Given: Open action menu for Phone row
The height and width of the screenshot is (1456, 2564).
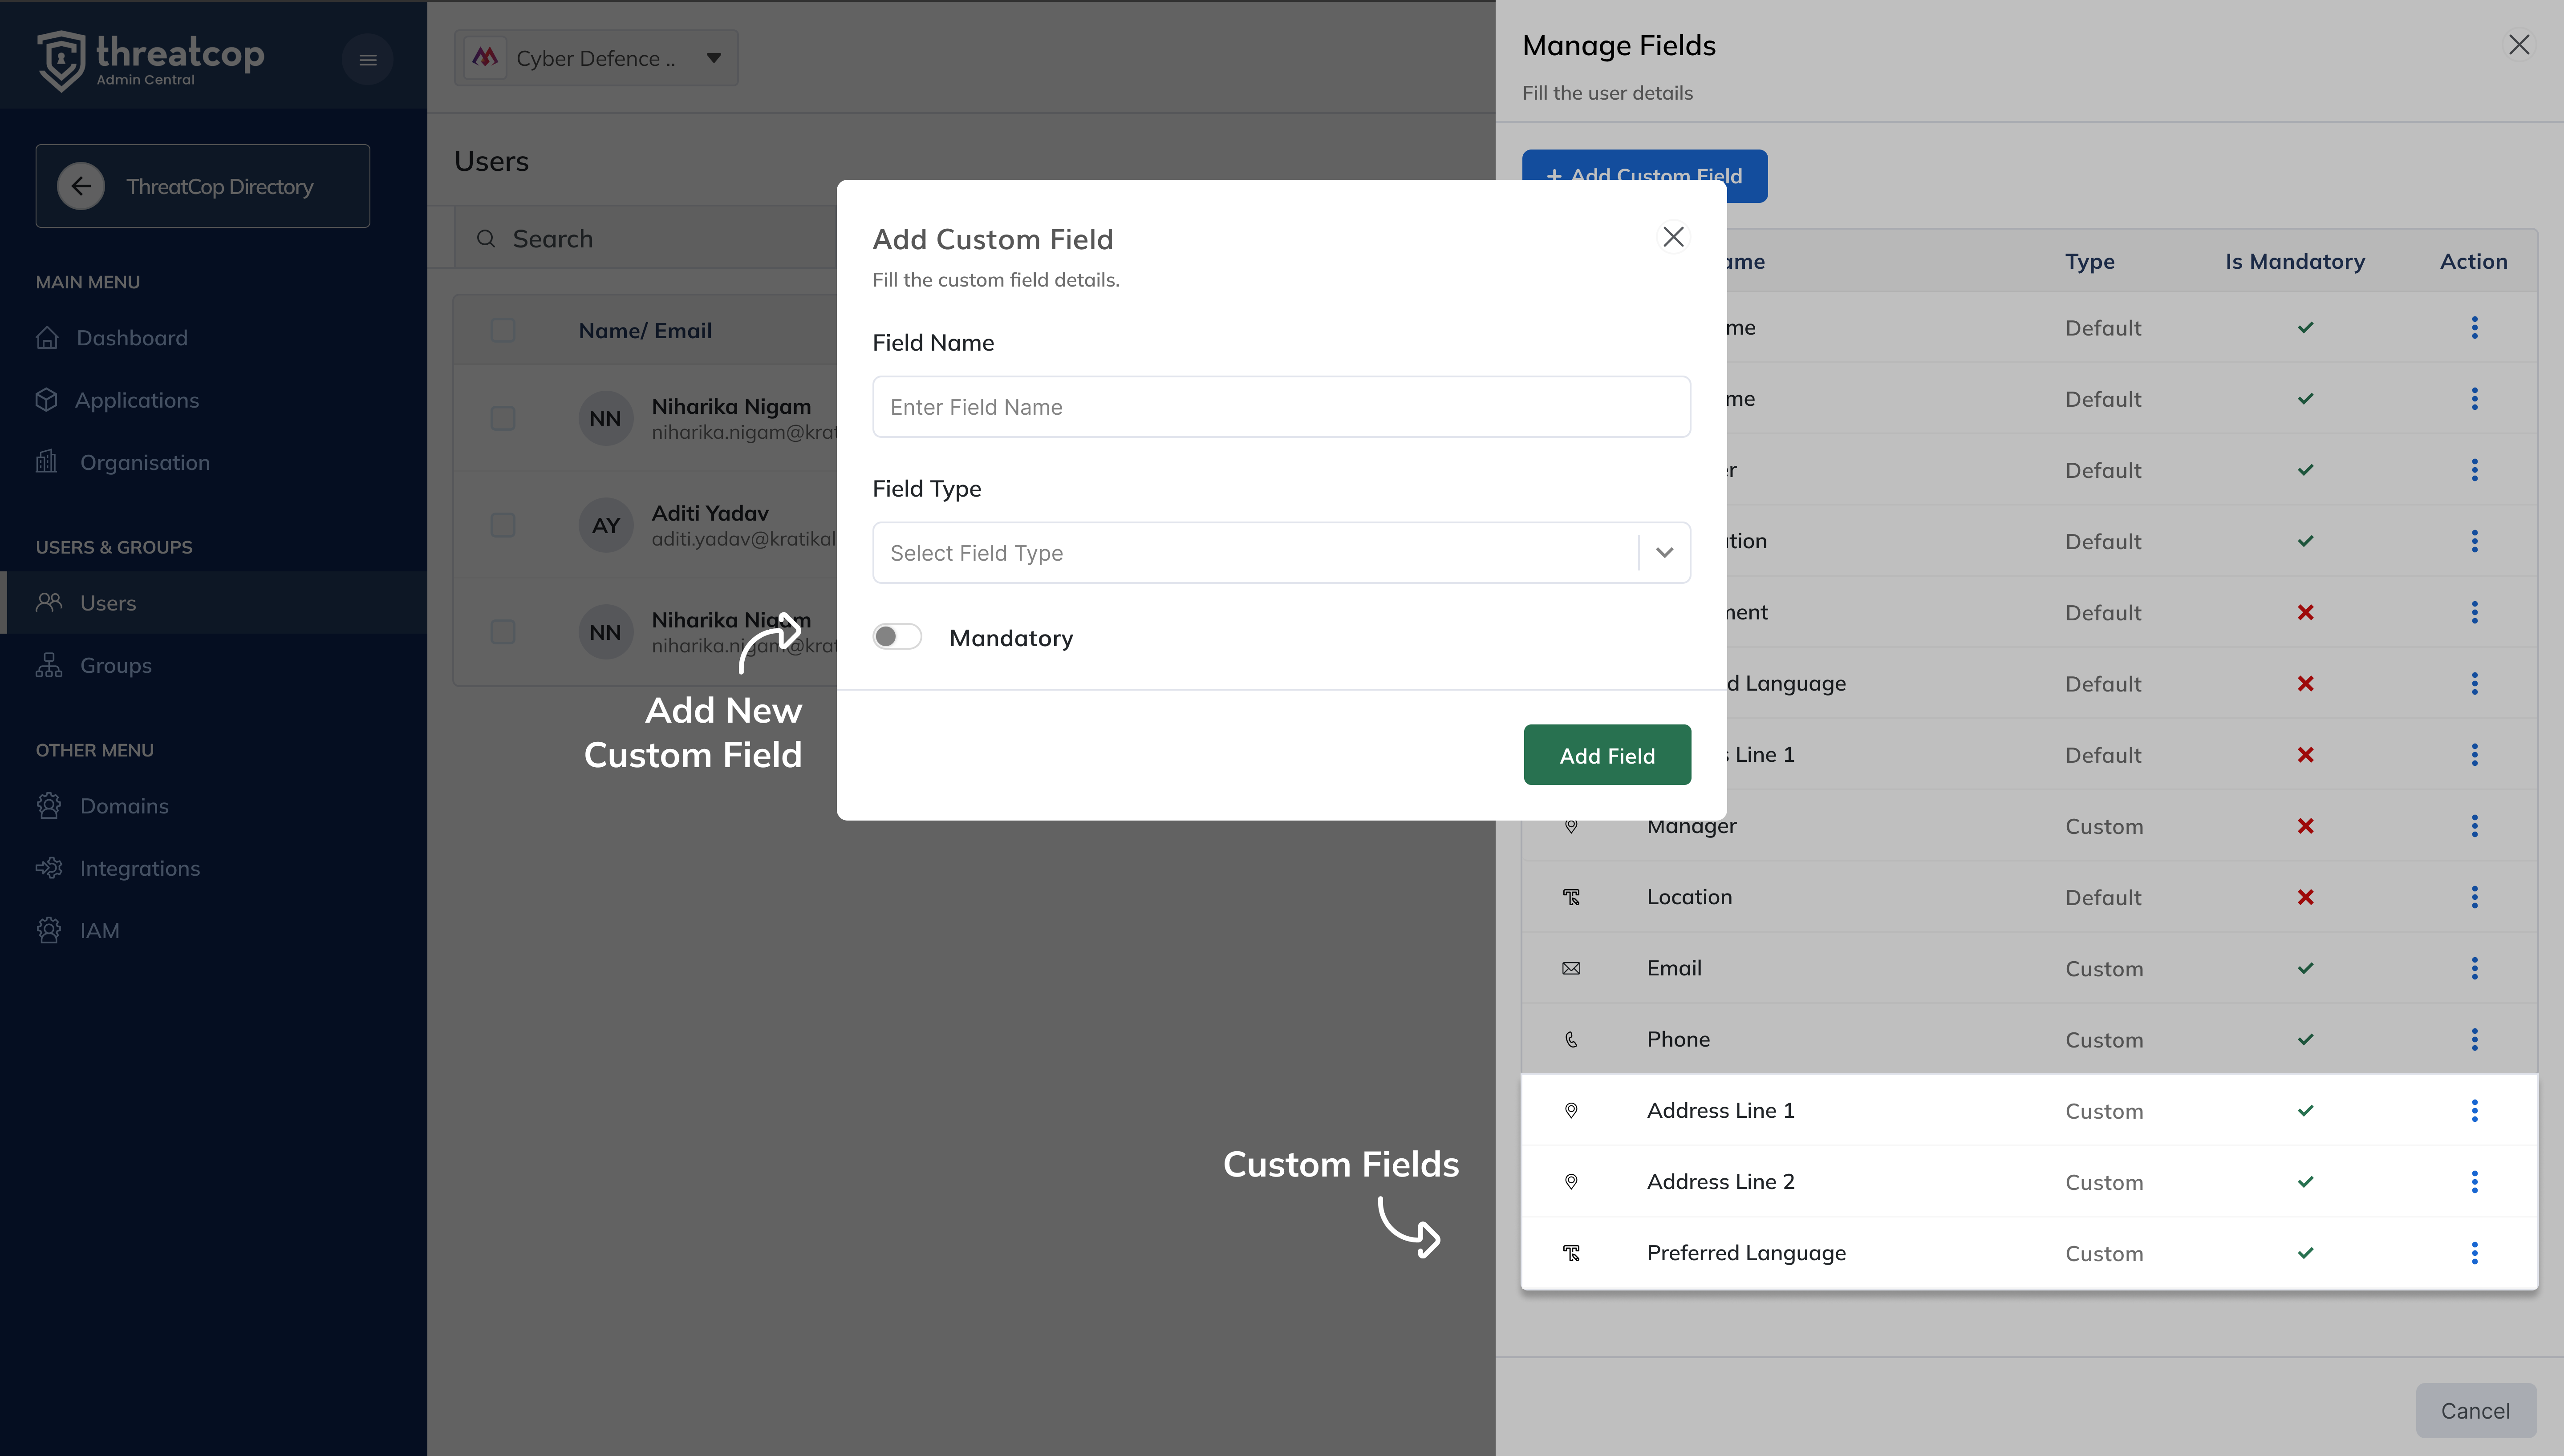Looking at the screenshot, I should [2475, 1039].
